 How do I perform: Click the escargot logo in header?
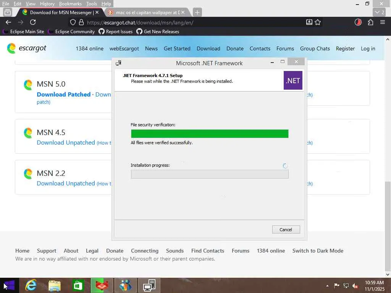(27, 48)
